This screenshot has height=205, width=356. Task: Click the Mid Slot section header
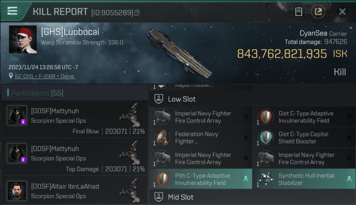point(180,197)
